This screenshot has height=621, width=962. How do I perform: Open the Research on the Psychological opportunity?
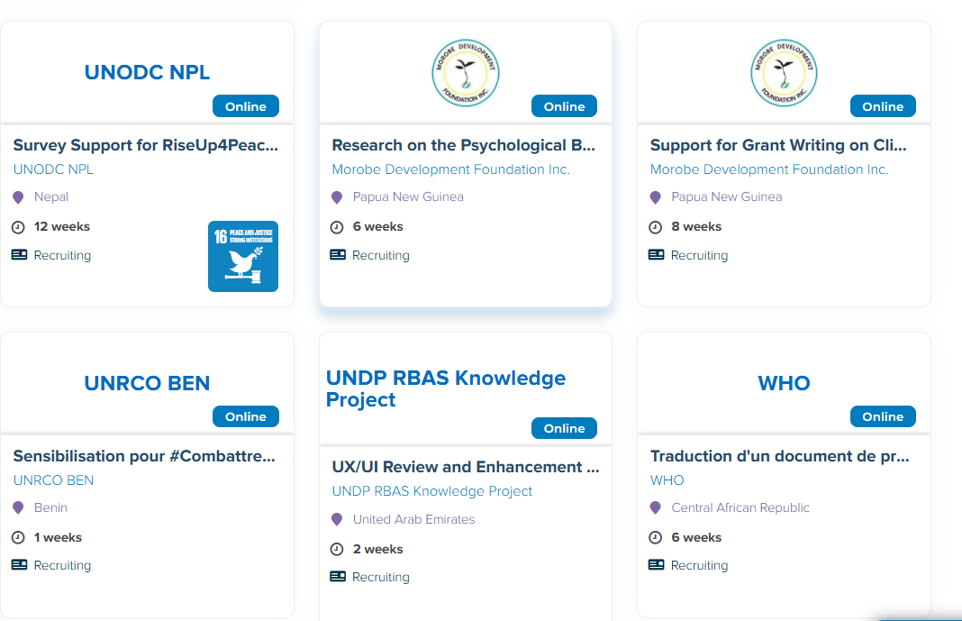(x=464, y=145)
